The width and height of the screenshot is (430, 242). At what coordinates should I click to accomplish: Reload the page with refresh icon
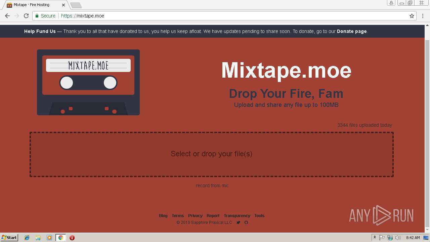(x=26, y=16)
